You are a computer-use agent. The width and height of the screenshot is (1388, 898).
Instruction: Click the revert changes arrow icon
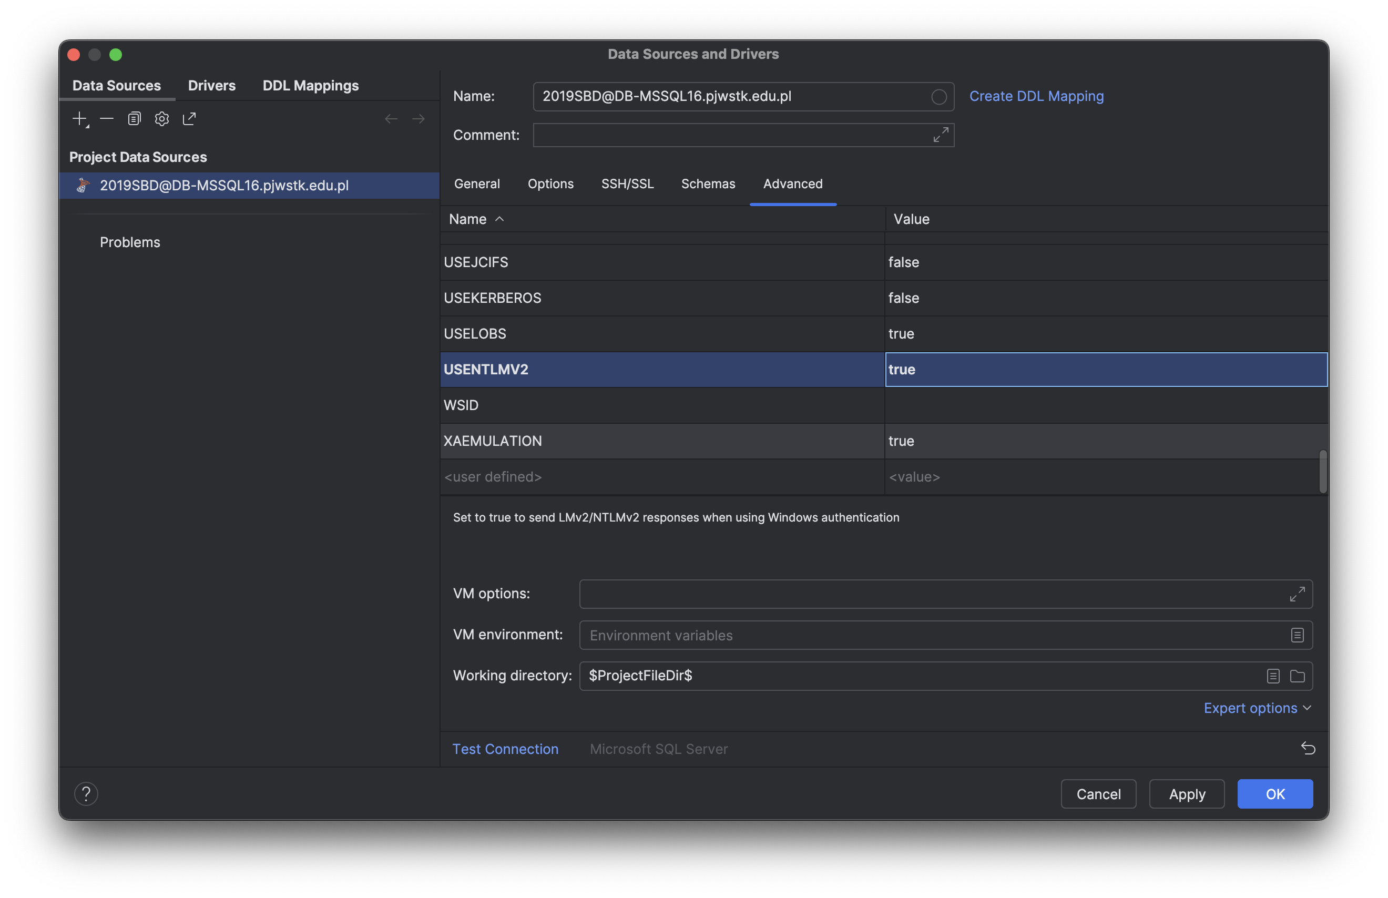[x=1308, y=748]
